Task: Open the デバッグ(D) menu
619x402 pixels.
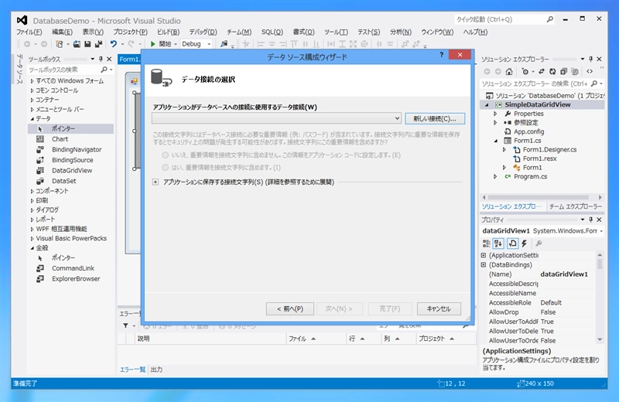Action: (x=203, y=32)
